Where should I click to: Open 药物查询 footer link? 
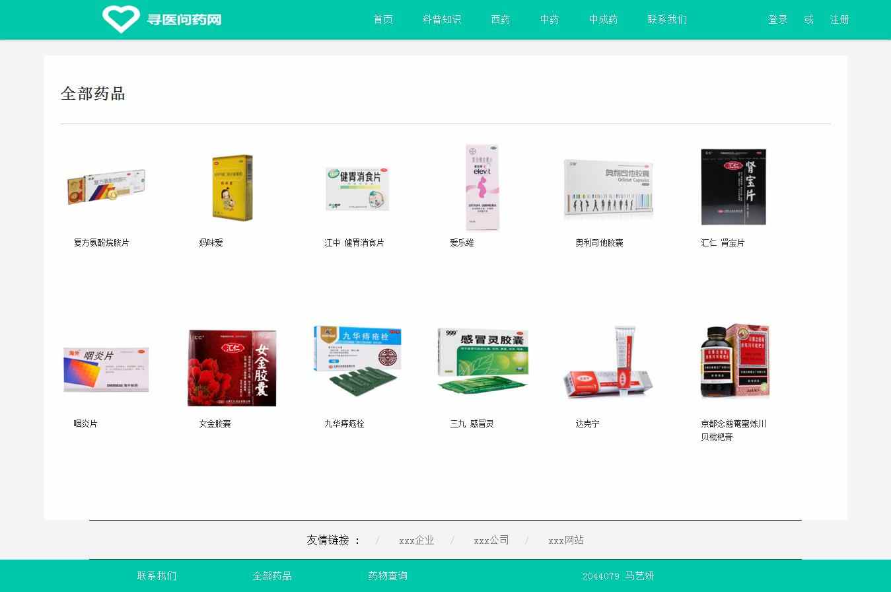388,576
